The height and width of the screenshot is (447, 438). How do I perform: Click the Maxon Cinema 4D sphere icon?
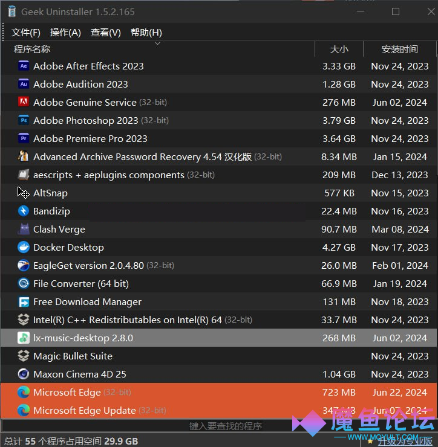pyautogui.click(x=24, y=374)
